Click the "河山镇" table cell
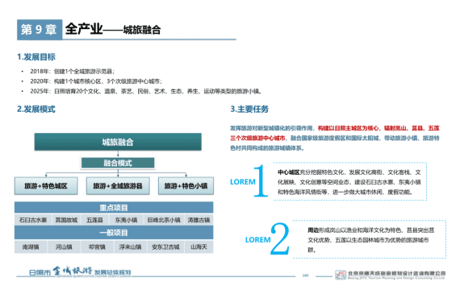The image size is (460, 290). click(x=64, y=247)
